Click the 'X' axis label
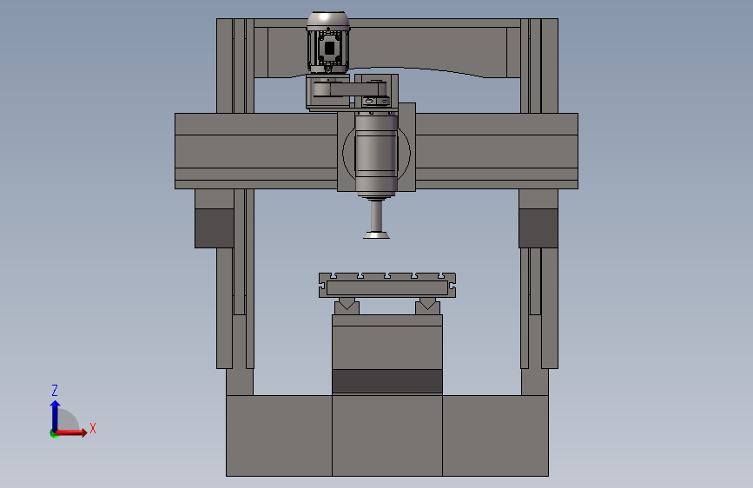The image size is (753, 488). coord(93,428)
